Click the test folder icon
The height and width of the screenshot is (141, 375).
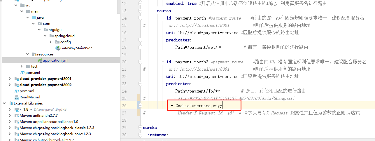coord(28,67)
